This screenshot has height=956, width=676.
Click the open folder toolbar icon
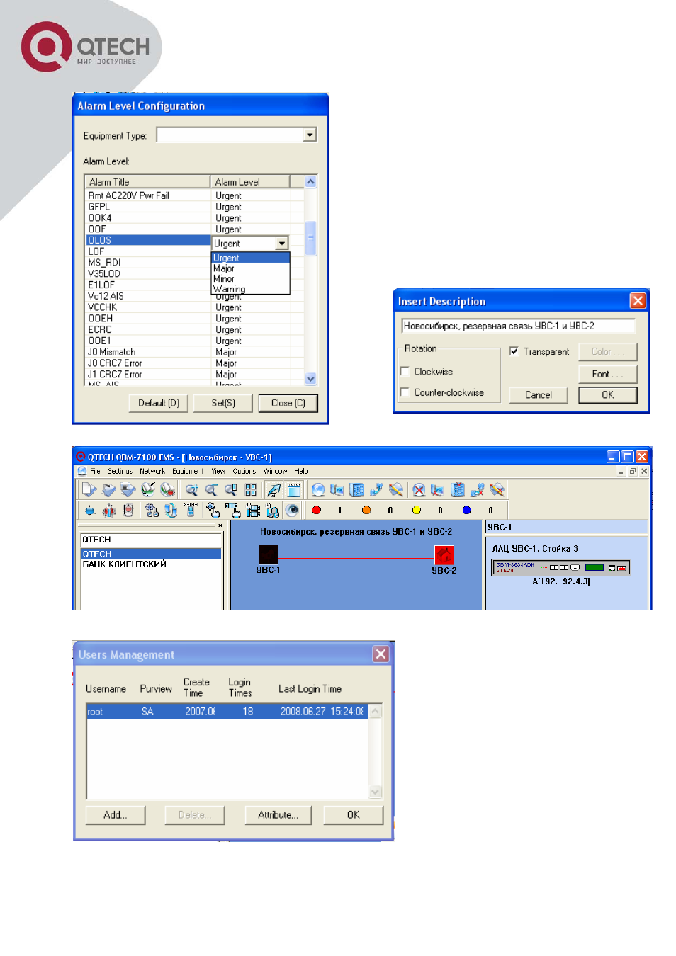tap(108, 489)
